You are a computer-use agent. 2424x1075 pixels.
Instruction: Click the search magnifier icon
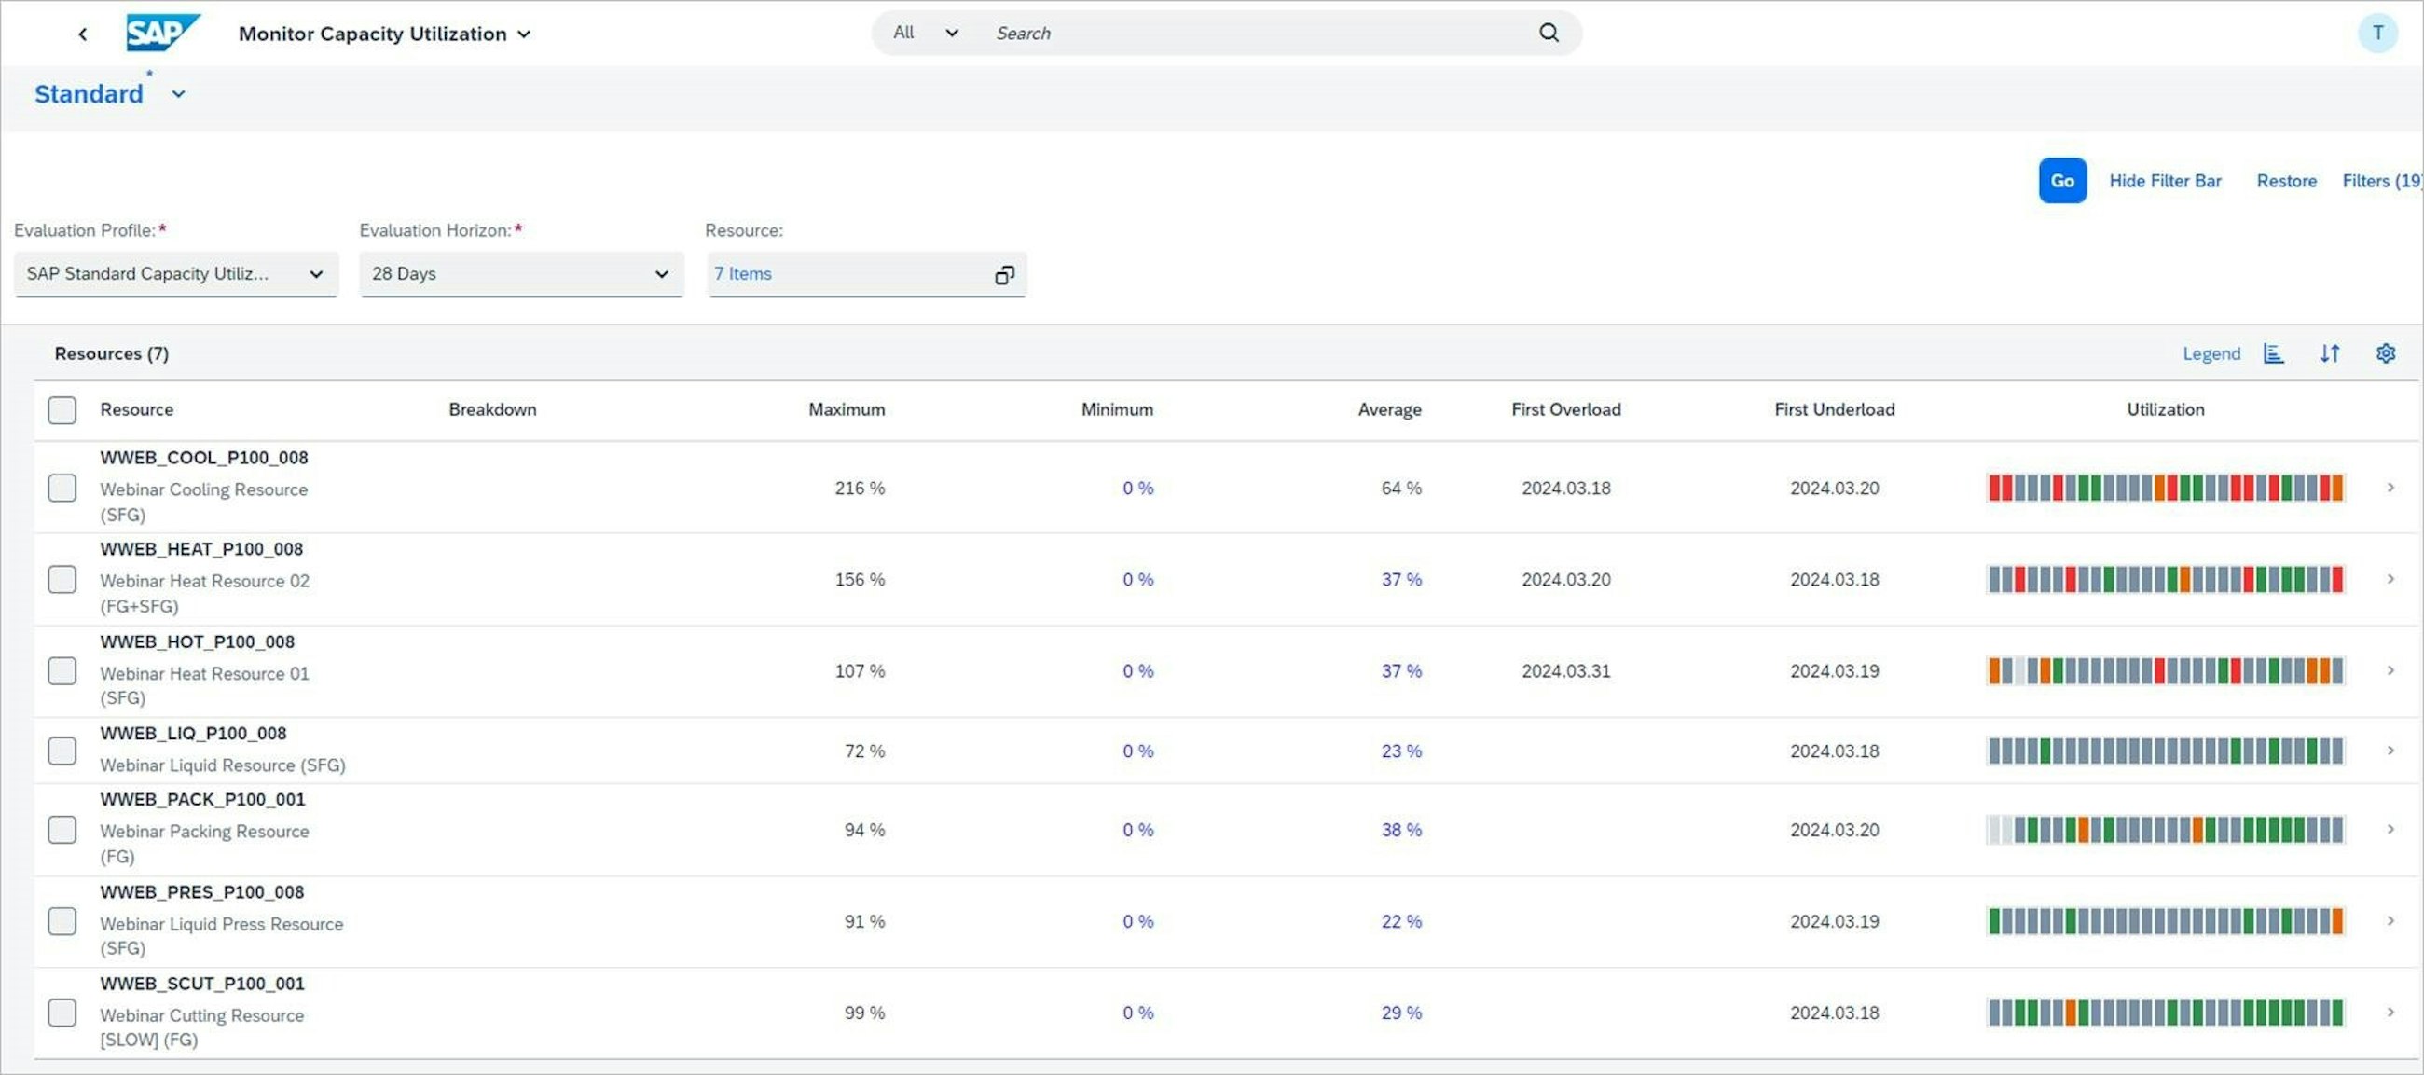pos(1548,33)
